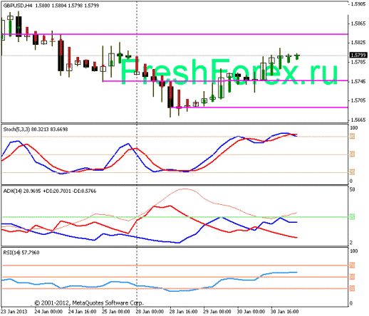Viewport: 369px width, 316px height.
Task: Click the Stochastic 50 level marker
Action: (x=352, y=154)
